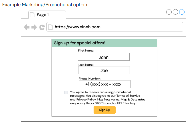Click the First Name field containing John
190x125 pixels.
[x=104, y=56]
